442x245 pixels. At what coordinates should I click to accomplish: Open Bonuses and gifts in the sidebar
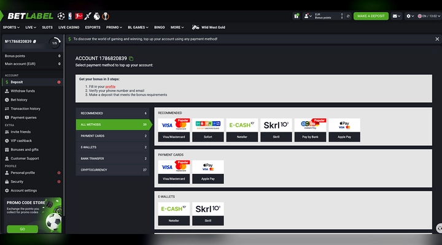[x=32, y=149]
